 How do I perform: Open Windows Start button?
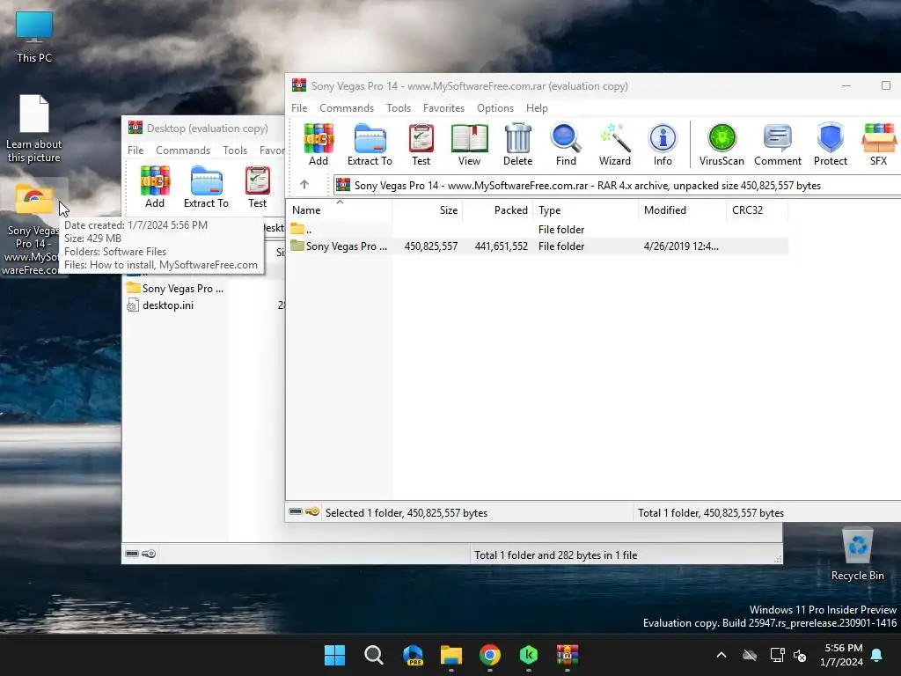334,655
